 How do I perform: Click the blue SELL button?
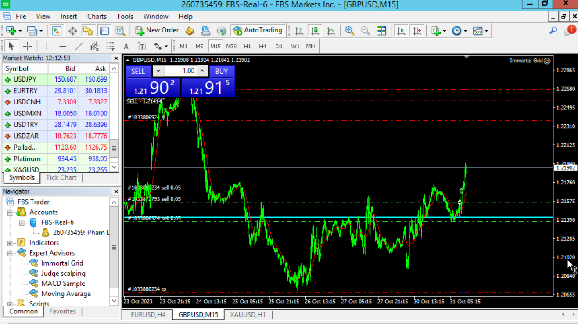(138, 71)
